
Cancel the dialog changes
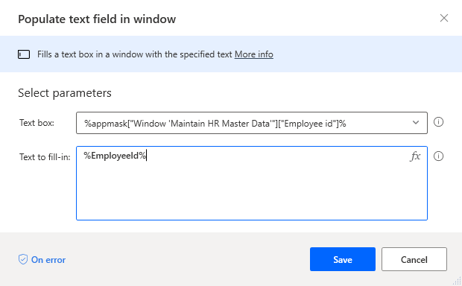tap(414, 259)
